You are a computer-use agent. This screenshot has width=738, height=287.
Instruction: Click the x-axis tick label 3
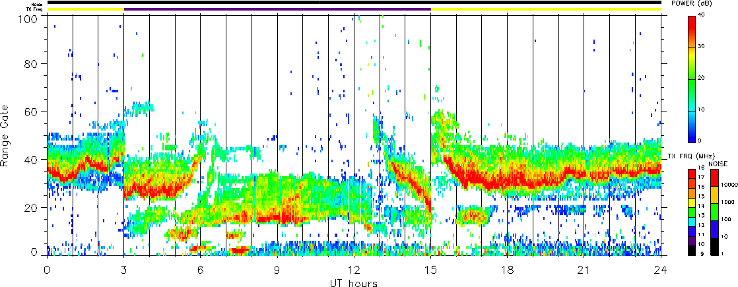(124, 270)
